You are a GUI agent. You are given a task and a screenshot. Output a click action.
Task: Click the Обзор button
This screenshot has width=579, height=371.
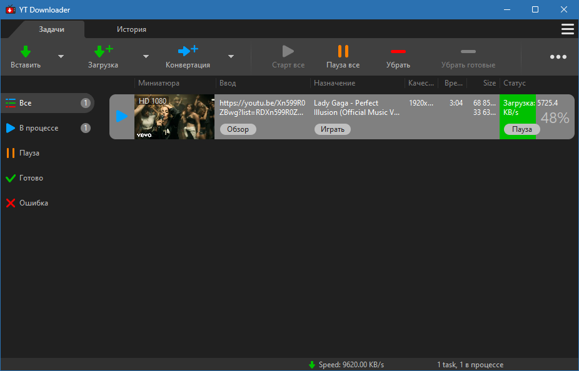(x=238, y=129)
